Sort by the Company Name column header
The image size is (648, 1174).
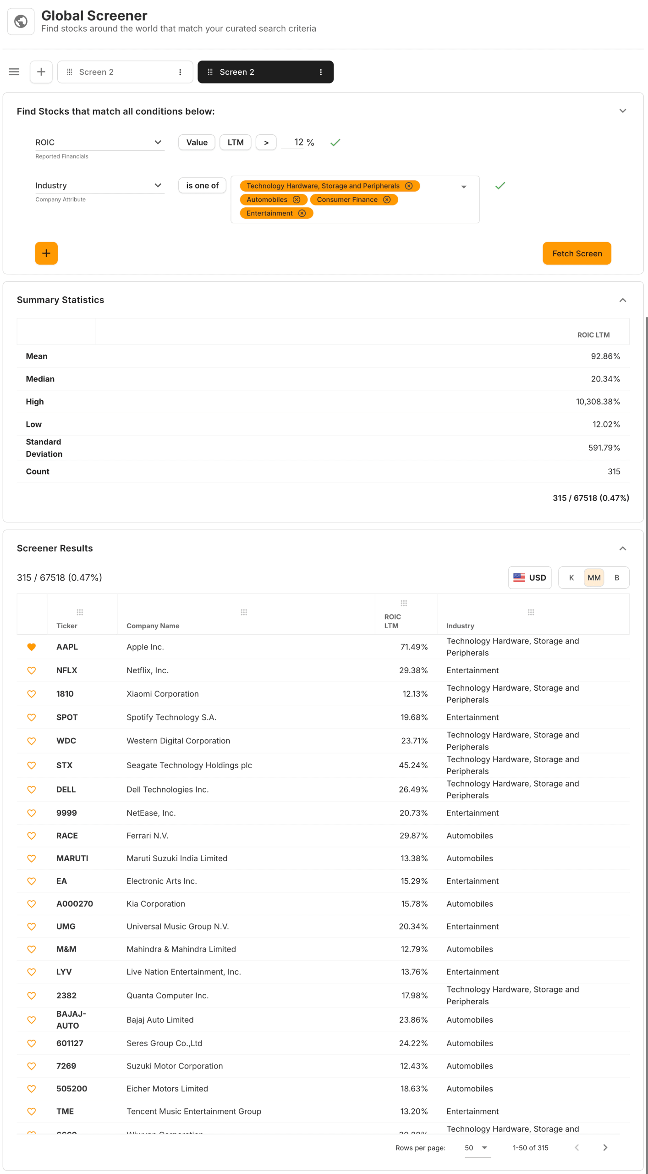pos(153,626)
